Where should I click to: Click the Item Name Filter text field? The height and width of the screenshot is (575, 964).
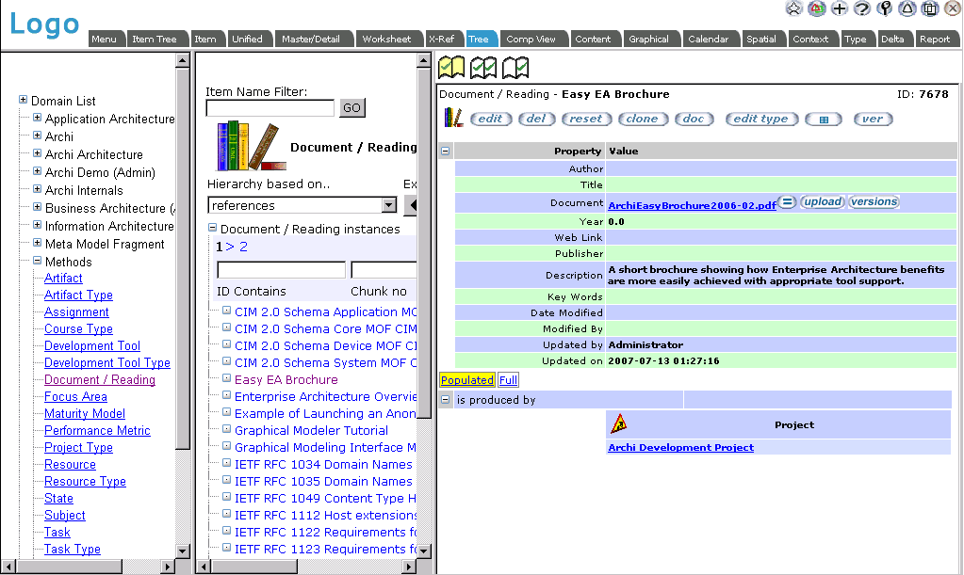click(x=270, y=108)
